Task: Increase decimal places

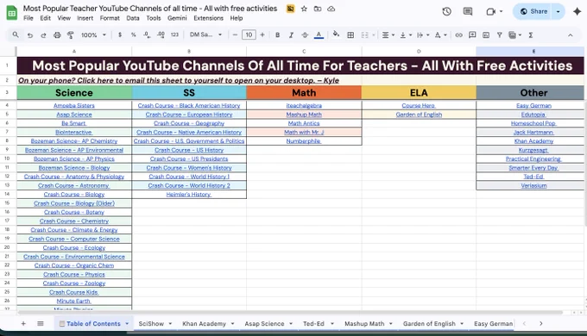Action: tap(161, 34)
